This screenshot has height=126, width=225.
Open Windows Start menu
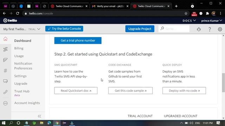coord(4,123)
